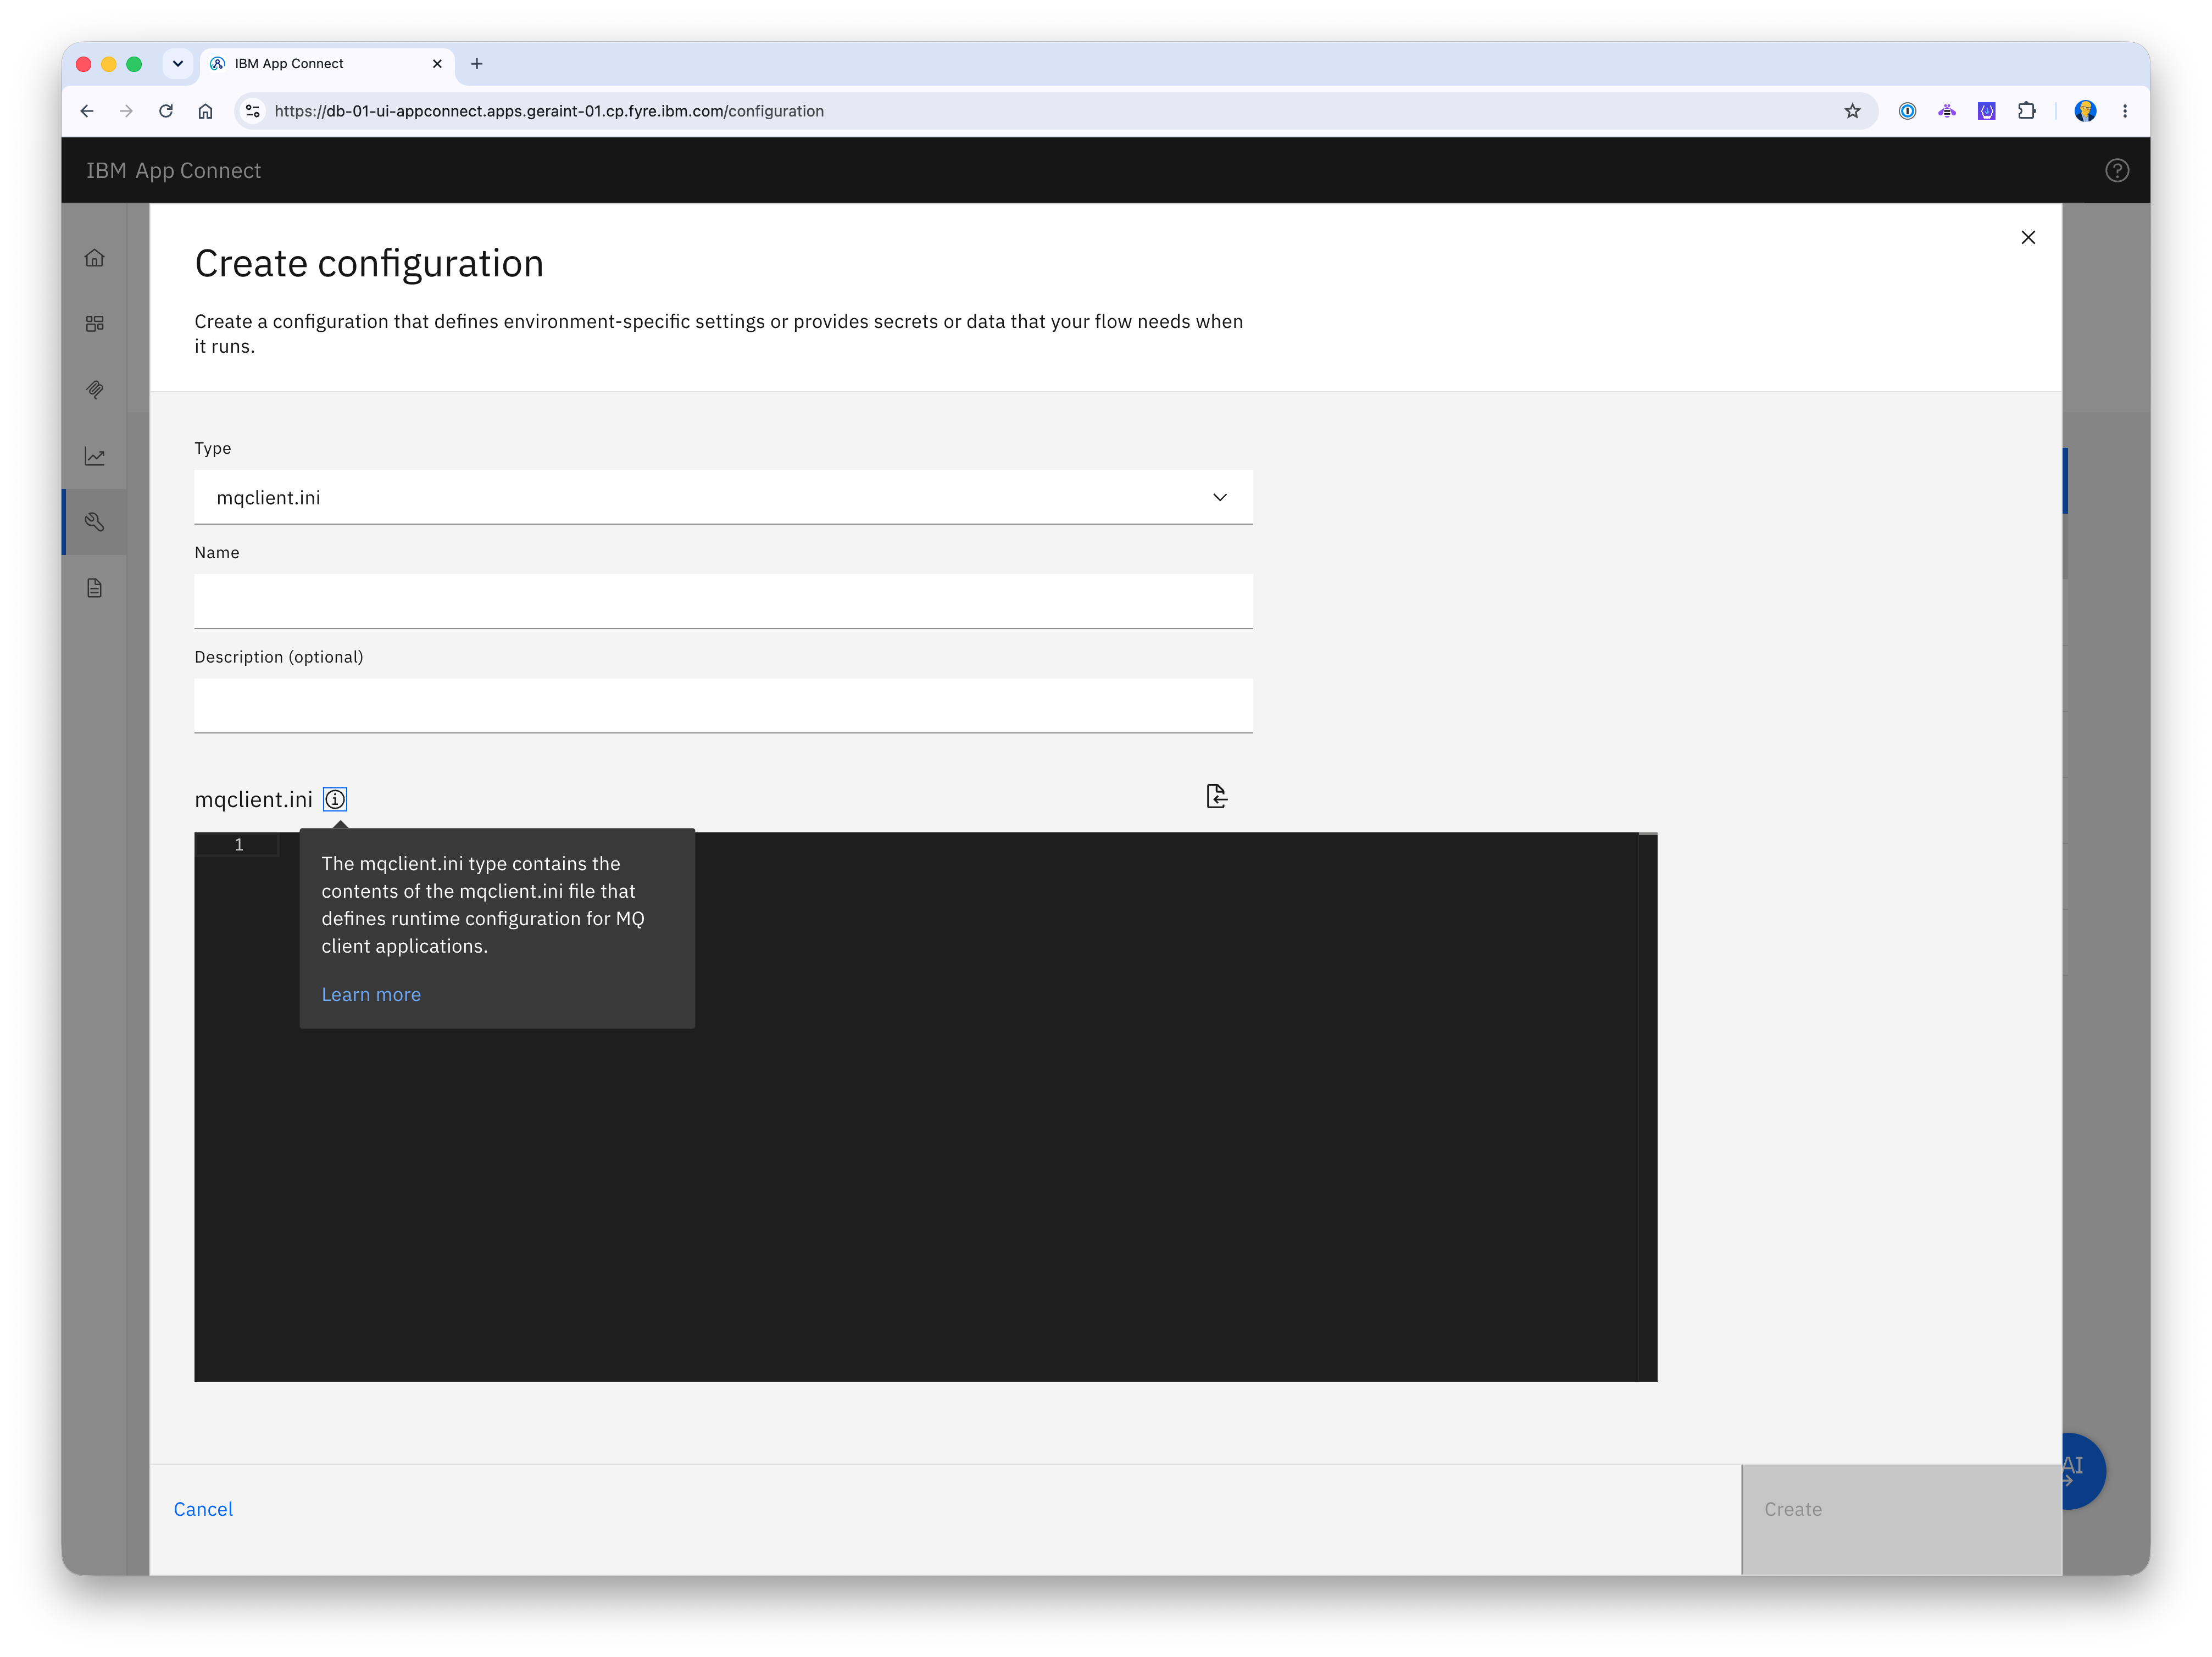Open the browser profile avatar

click(x=2085, y=111)
